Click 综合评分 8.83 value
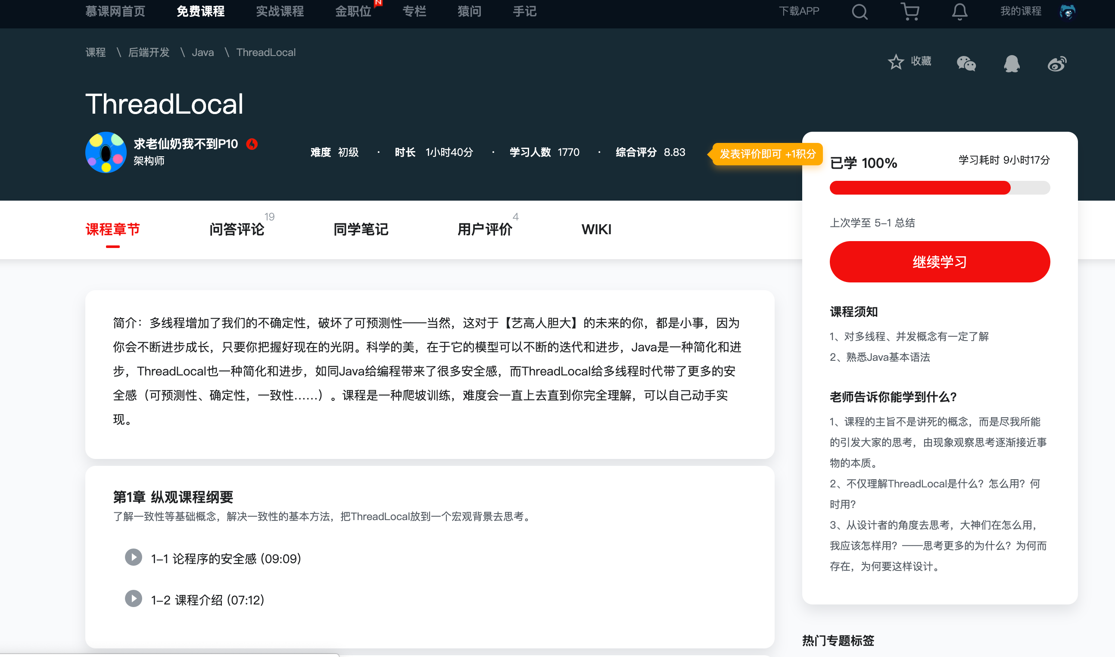 (x=674, y=152)
